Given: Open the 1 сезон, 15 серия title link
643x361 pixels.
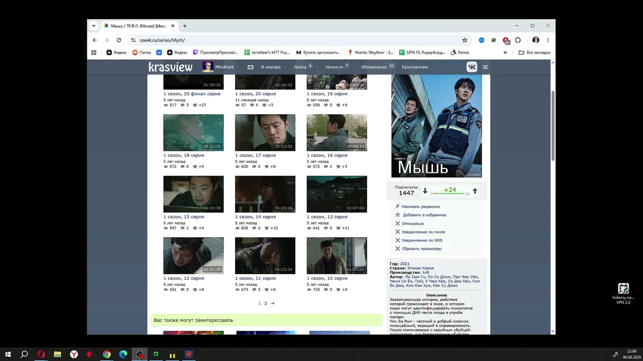Looking at the screenshot, I should click(x=184, y=217).
